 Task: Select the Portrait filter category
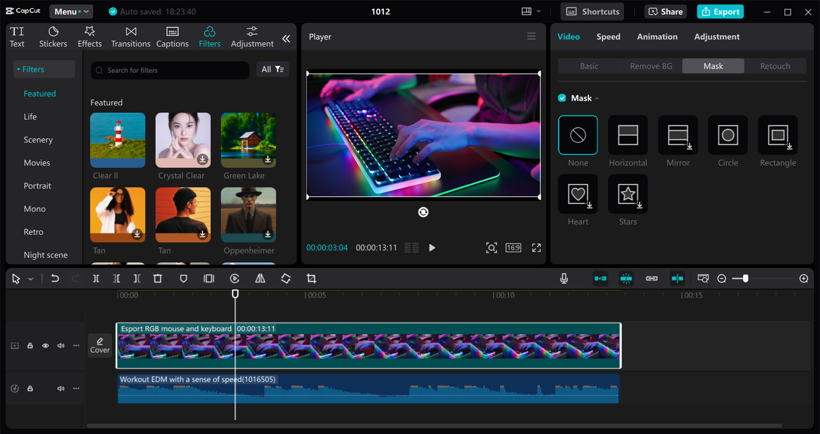[38, 186]
